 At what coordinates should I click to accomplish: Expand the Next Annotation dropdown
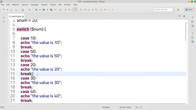(x=85, y=9)
